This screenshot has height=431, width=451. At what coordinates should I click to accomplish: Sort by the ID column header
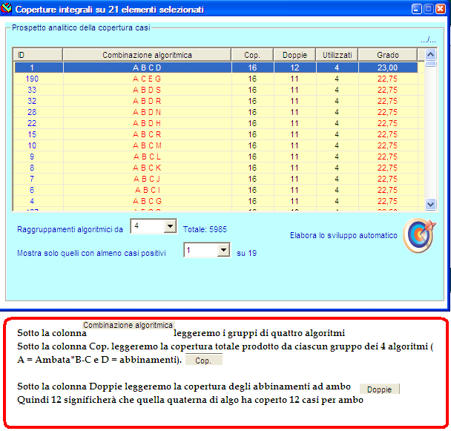(x=38, y=55)
